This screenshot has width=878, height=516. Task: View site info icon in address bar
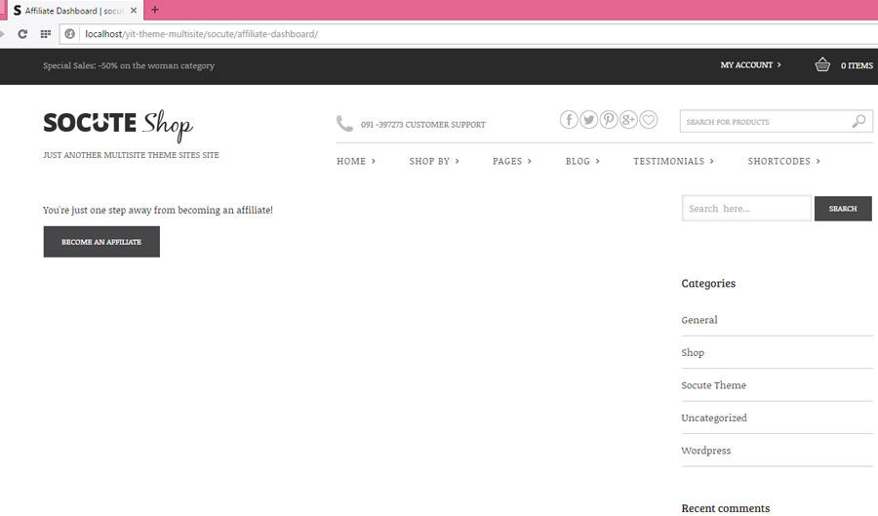coord(70,34)
